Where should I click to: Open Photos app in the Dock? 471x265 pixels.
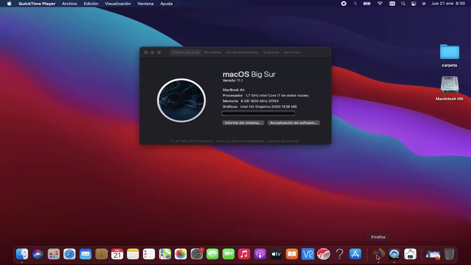[x=181, y=254]
